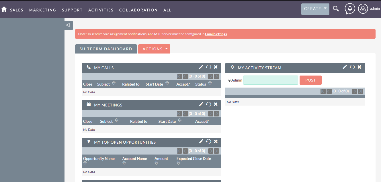Screen dimensions: 381x182
Task: Refresh the My Meetings dashlet
Action: pos(208,104)
